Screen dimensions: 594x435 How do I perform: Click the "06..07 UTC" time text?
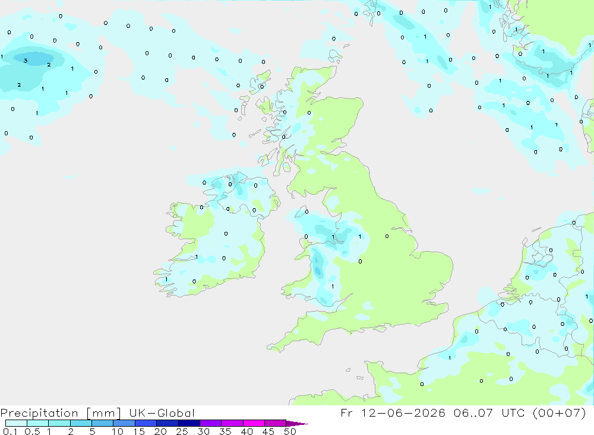(x=489, y=412)
